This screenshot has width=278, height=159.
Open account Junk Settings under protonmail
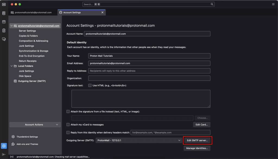(x=26, y=46)
